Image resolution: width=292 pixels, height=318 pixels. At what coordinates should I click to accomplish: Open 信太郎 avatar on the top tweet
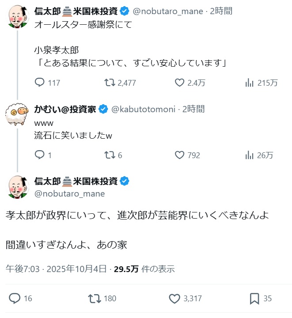pyautogui.click(x=18, y=17)
